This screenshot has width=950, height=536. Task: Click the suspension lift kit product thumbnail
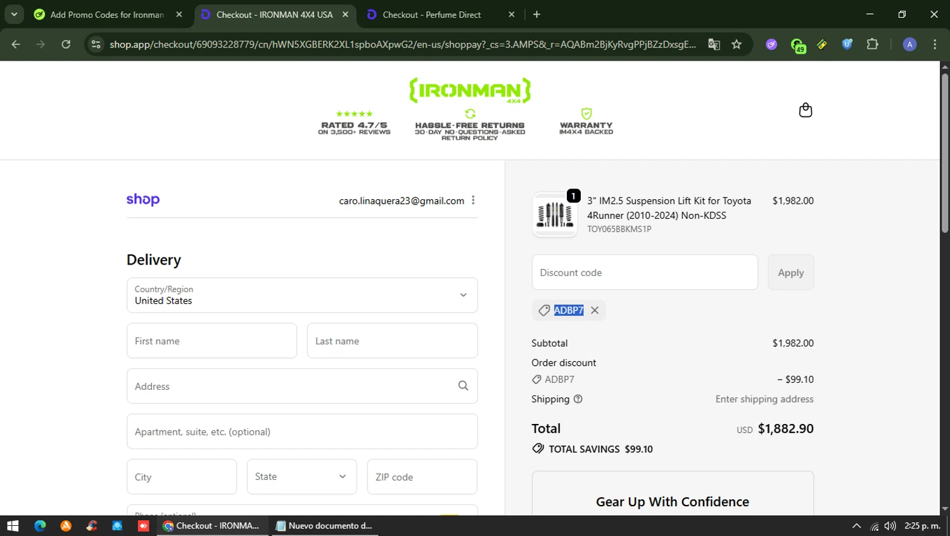point(555,215)
